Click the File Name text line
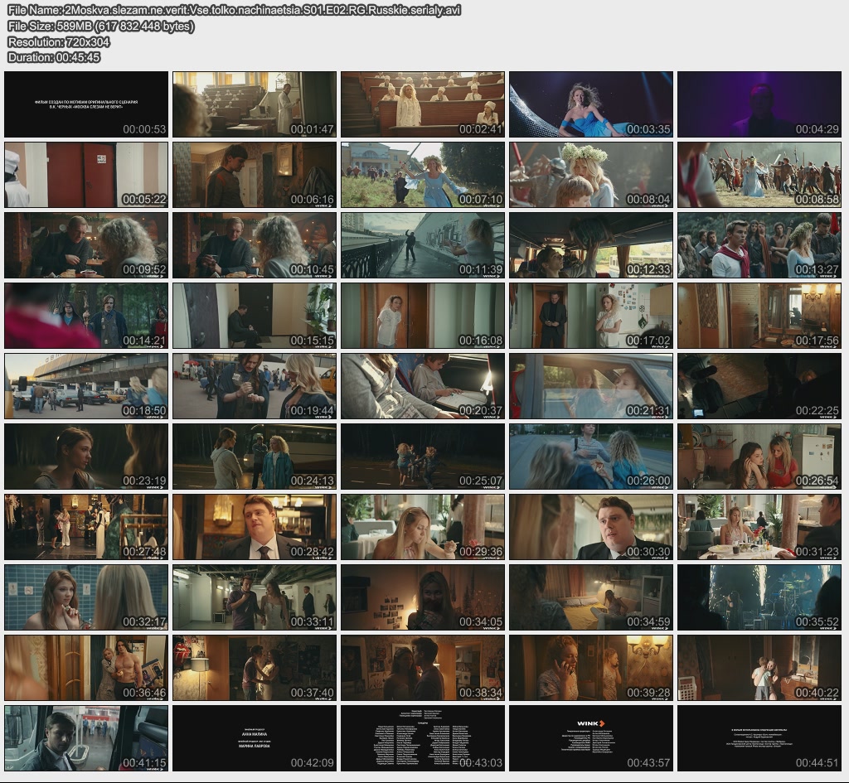The image size is (849, 783). [234, 10]
